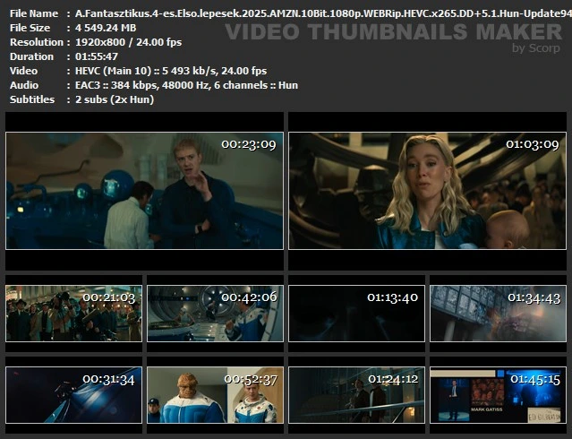The width and height of the screenshot is (572, 439).
Task: Choose the thumbnail at 00:31:34
Action: click(x=73, y=395)
